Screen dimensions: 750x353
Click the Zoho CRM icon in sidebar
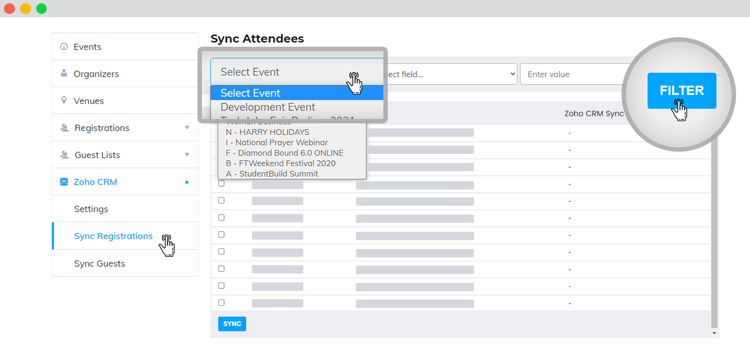pyautogui.click(x=64, y=182)
